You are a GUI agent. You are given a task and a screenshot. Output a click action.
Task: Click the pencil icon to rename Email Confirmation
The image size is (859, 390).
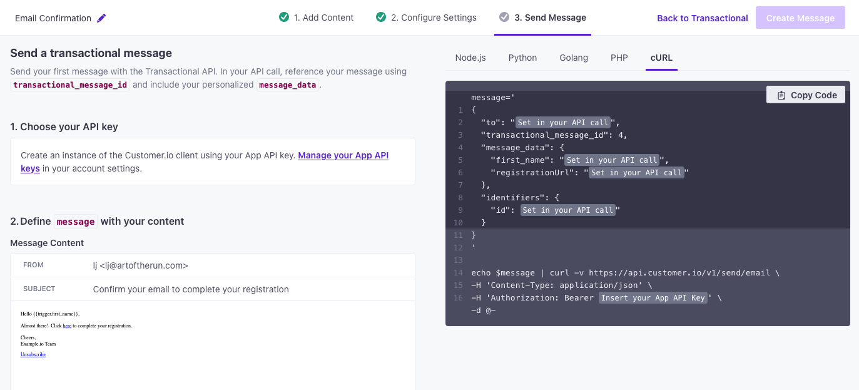101,18
